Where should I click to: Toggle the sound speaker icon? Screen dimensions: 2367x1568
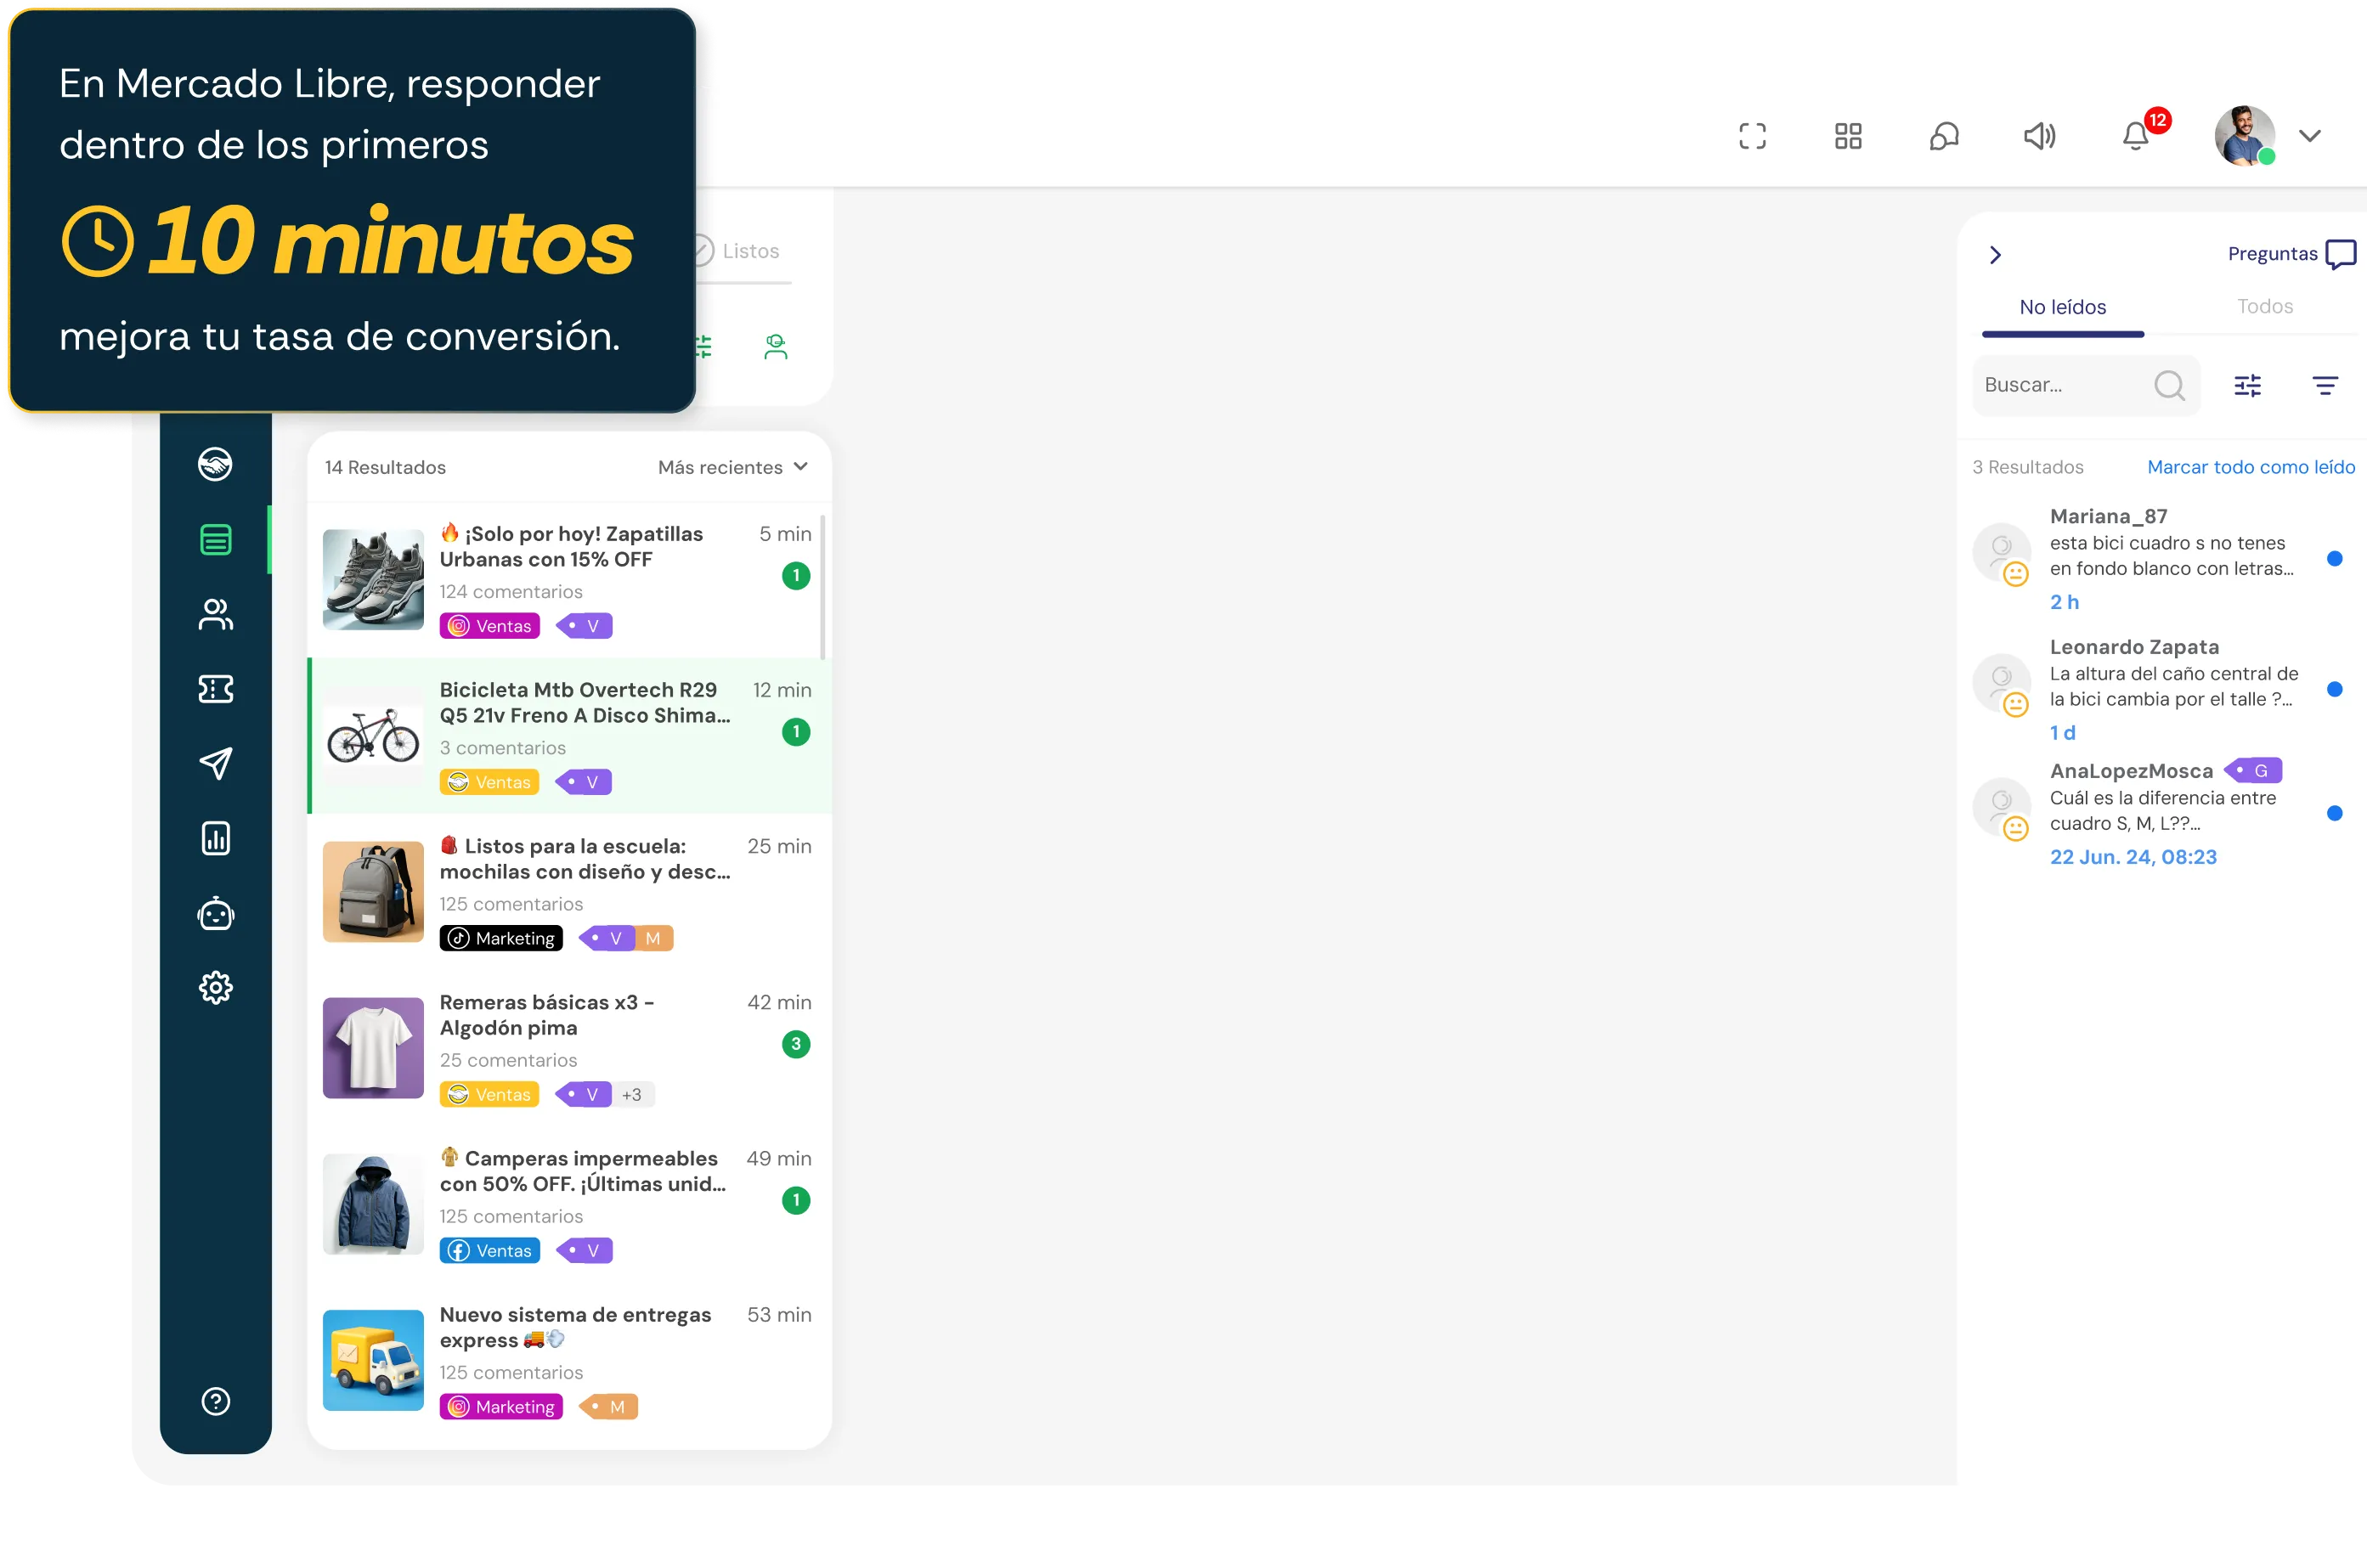pos(2039,136)
